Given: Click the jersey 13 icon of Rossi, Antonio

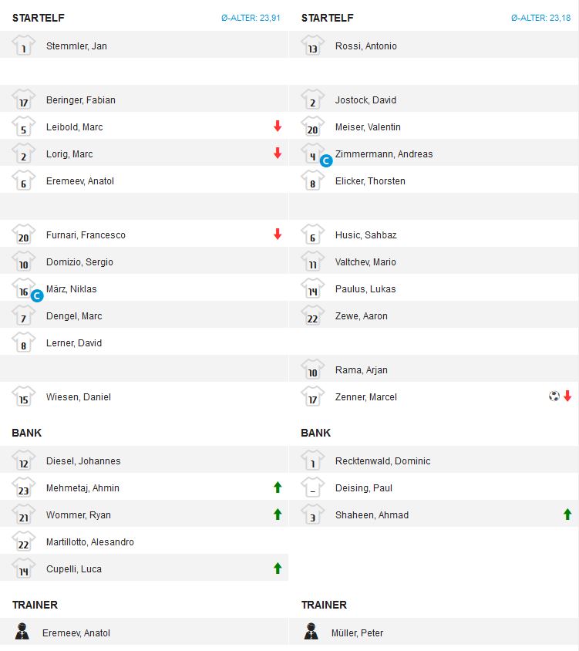Looking at the screenshot, I should 313,46.
